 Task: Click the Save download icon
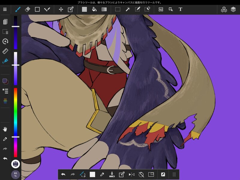click(x=112, y=174)
